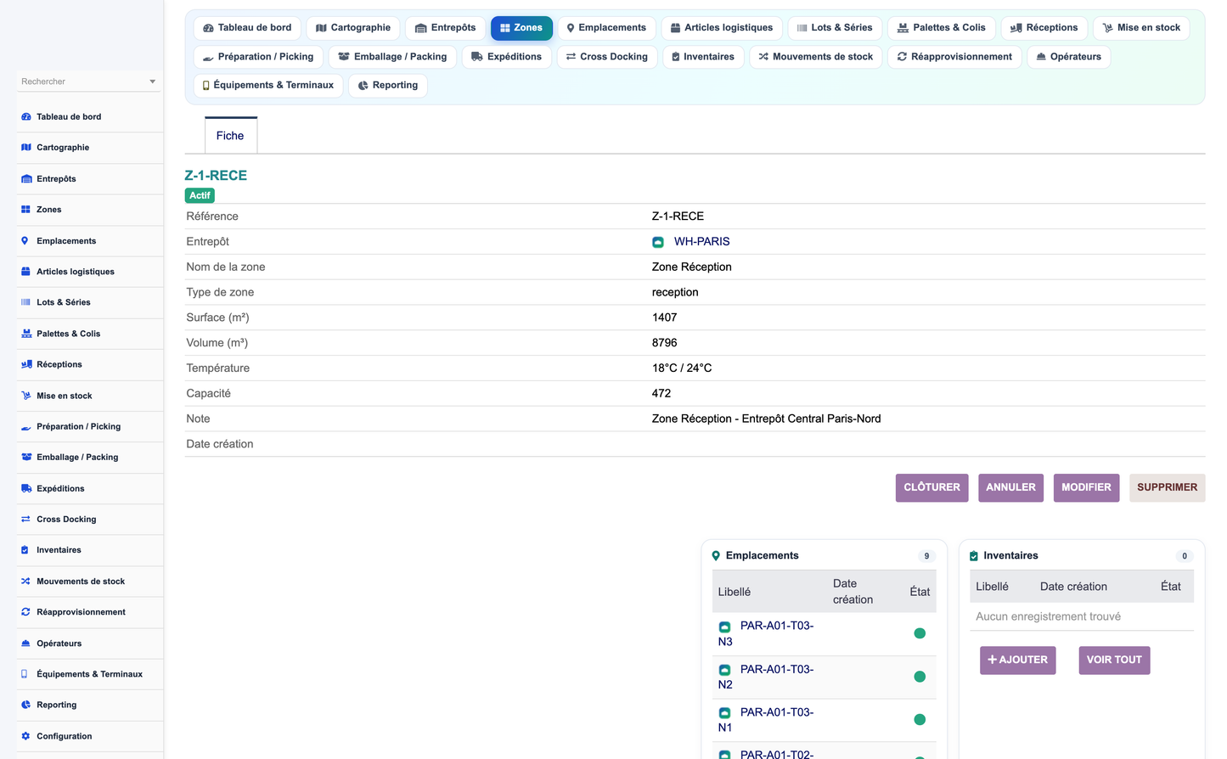1227x759 pixels.
Task: Open Équipements & Terminaux in top menu
Action: point(268,86)
